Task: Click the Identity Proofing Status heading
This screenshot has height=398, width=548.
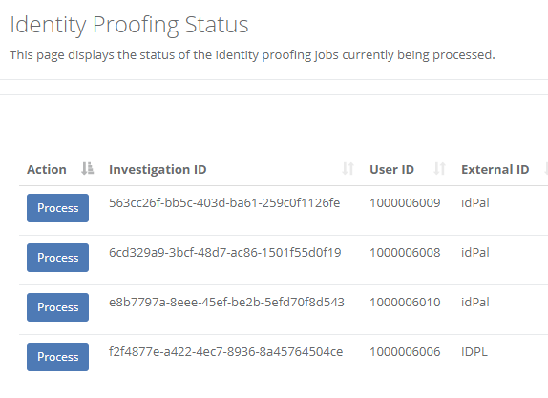Action: click(129, 25)
